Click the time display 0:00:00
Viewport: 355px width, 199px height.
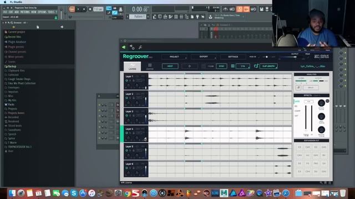pyautogui.click(x=140, y=9)
